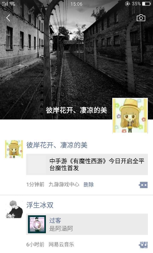Tap the black-and-white cover photo
The width and height of the screenshot is (153, 253).
click(76, 60)
